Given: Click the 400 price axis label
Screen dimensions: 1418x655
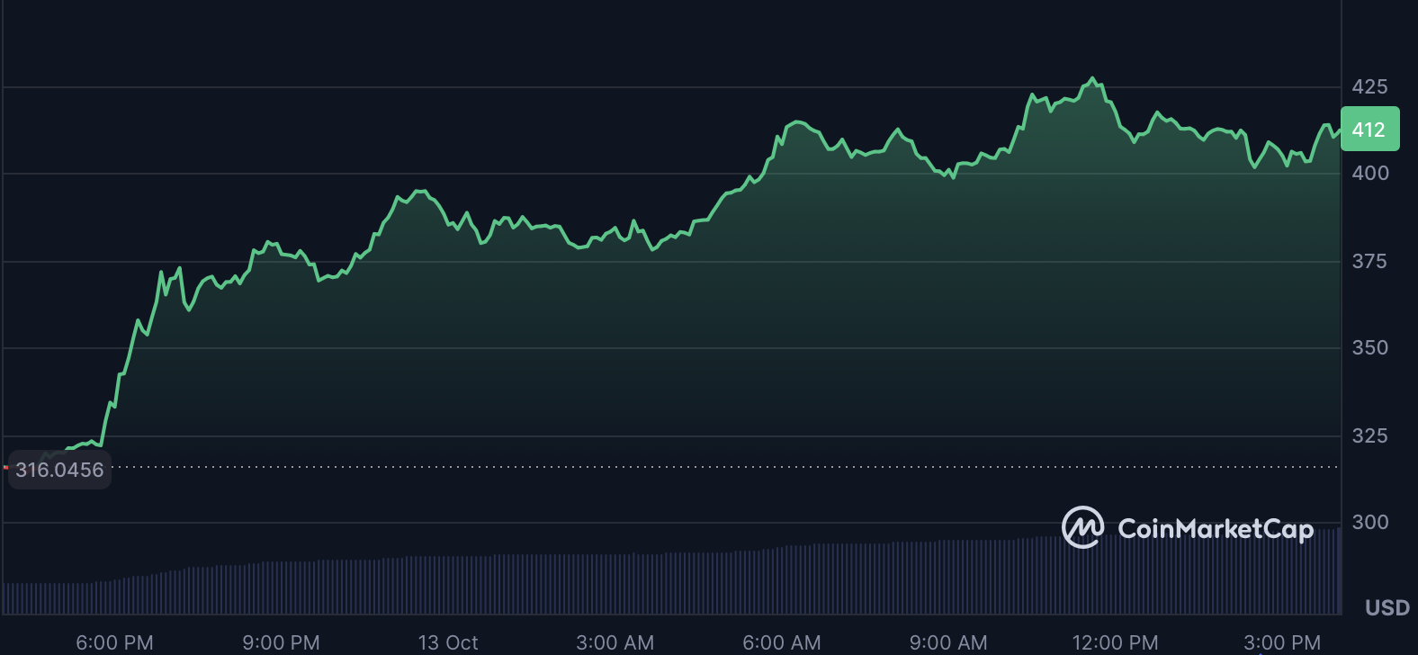Looking at the screenshot, I should (1369, 173).
